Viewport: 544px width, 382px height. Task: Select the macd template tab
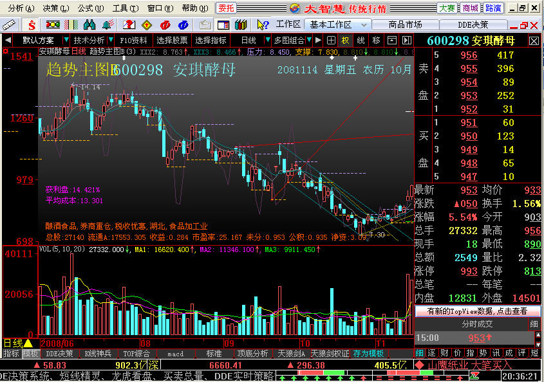pos(176,354)
